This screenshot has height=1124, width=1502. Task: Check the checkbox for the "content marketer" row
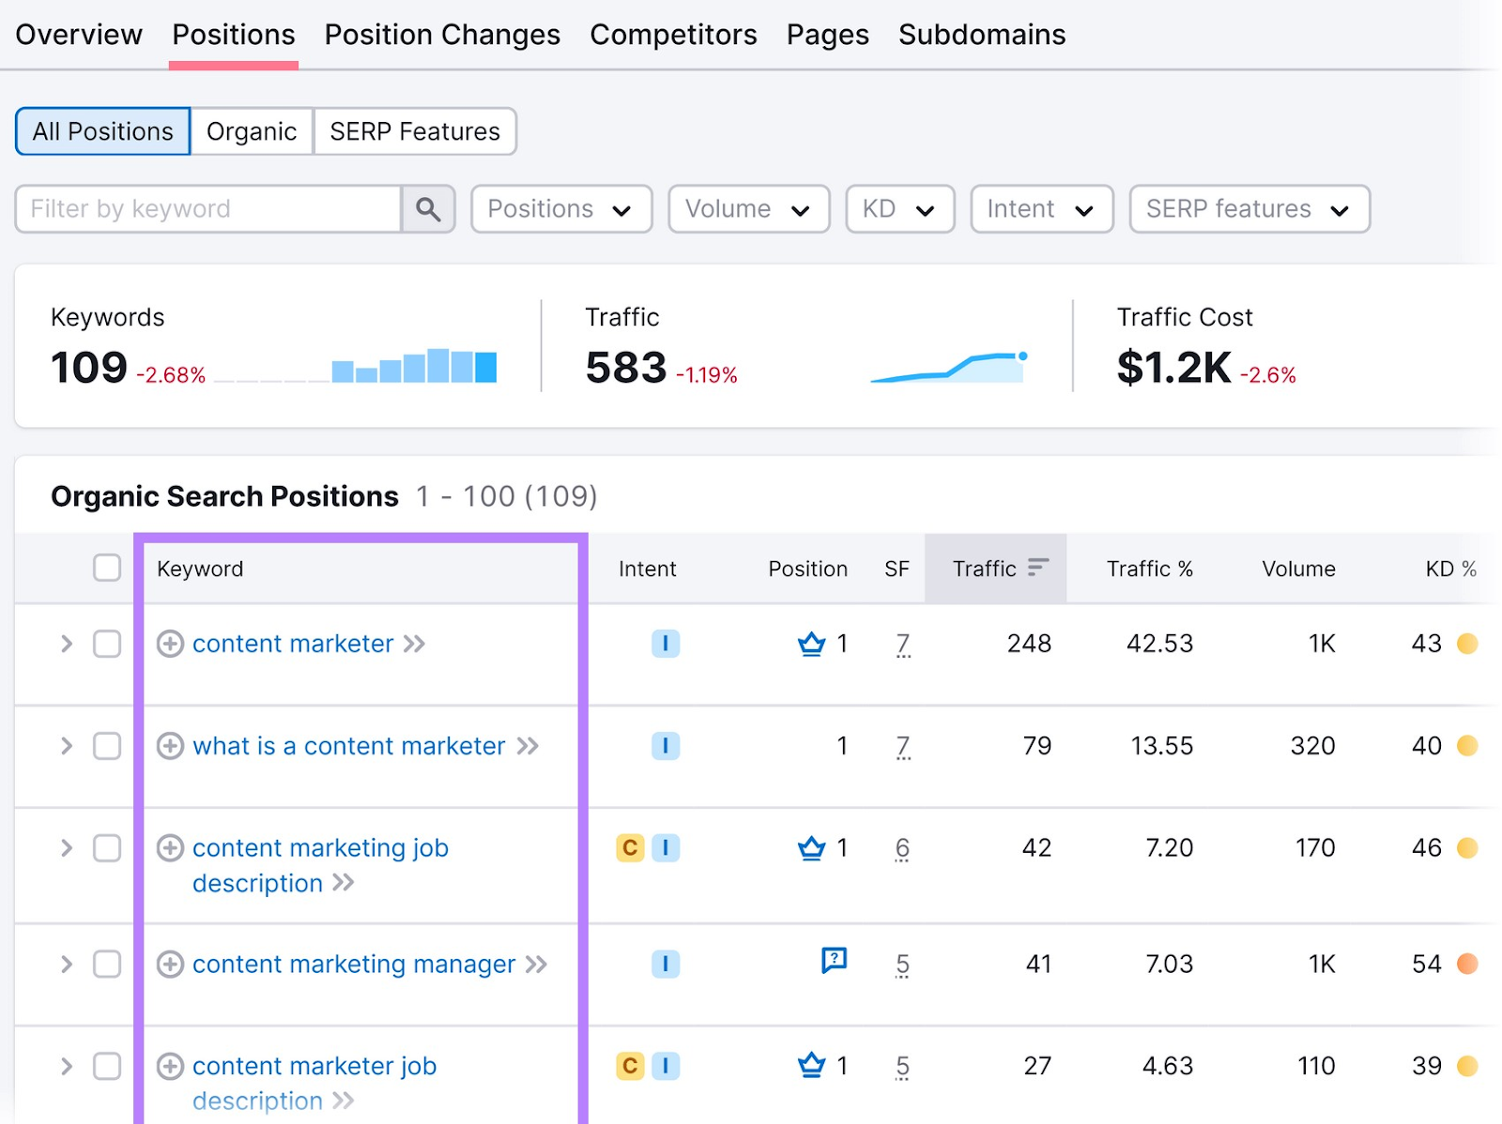click(107, 644)
